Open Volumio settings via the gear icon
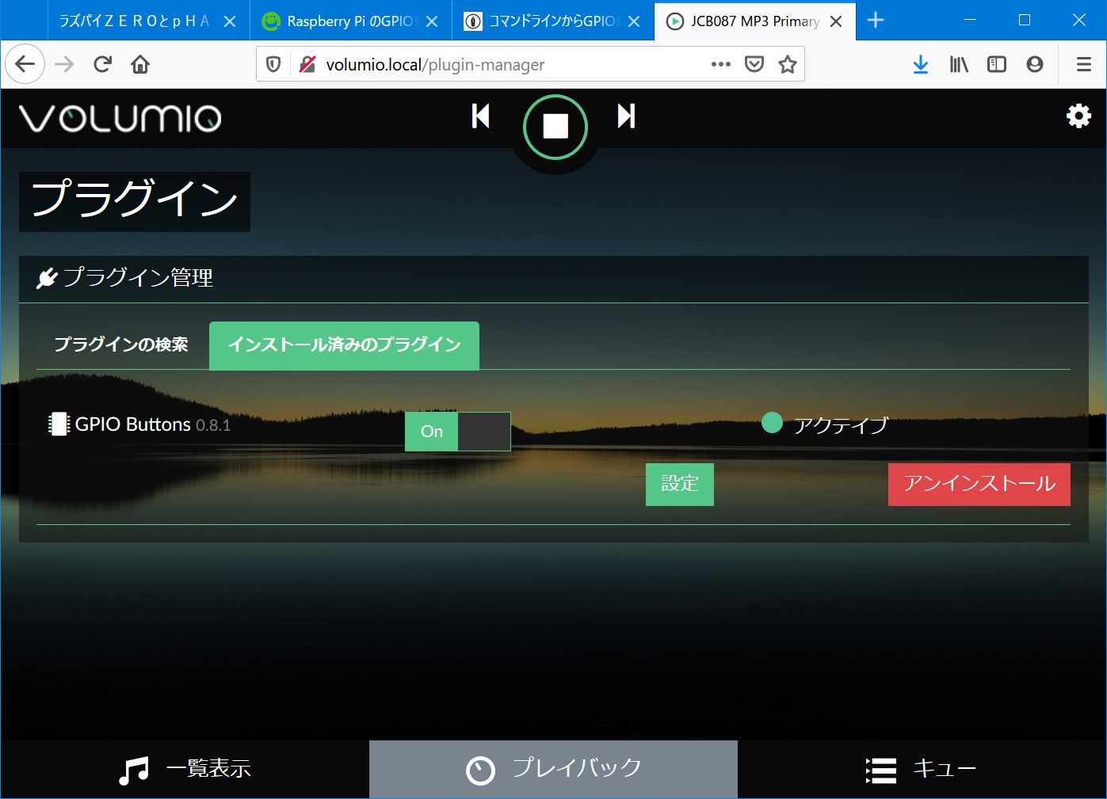This screenshot has height=799, width=1107. (1078, 116)
